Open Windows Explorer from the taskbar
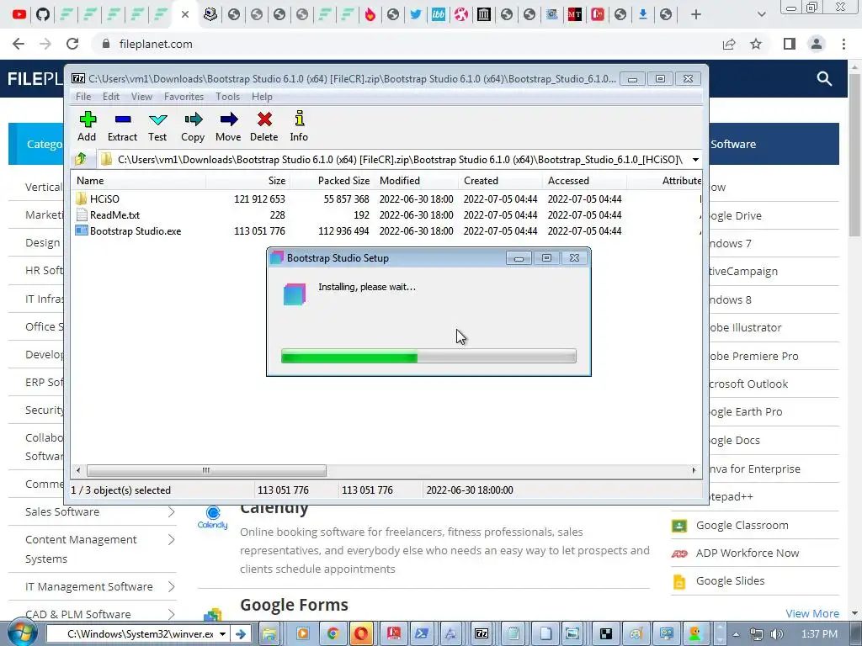The height and width of the screenshot is (646, 862). tap(269, 634)
